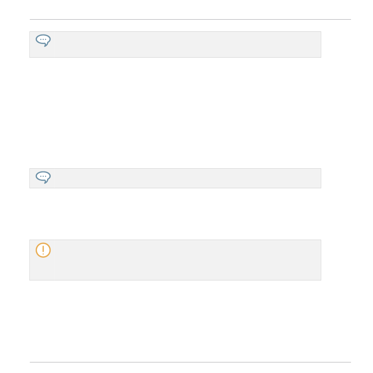Click the right end of the warning box
Screen dimensions: 373x373
[x=314, y=260]
